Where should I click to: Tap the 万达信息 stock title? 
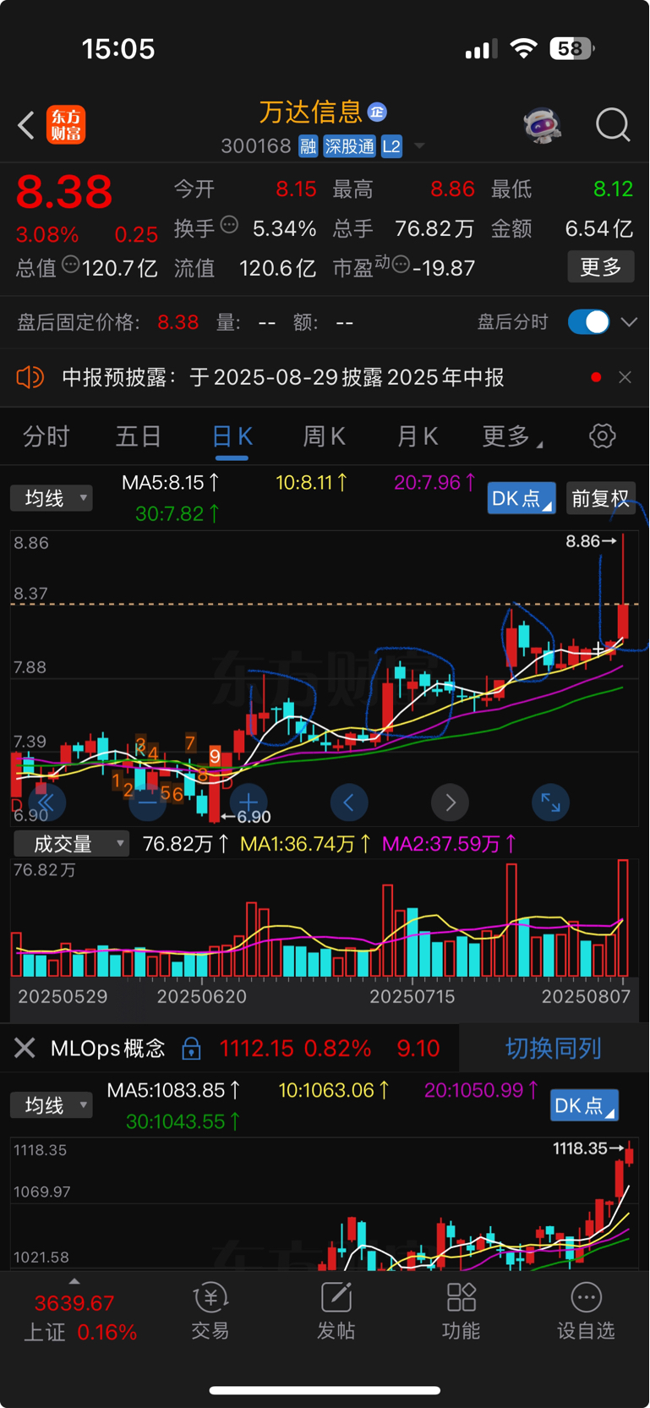[x=311, y=112]
